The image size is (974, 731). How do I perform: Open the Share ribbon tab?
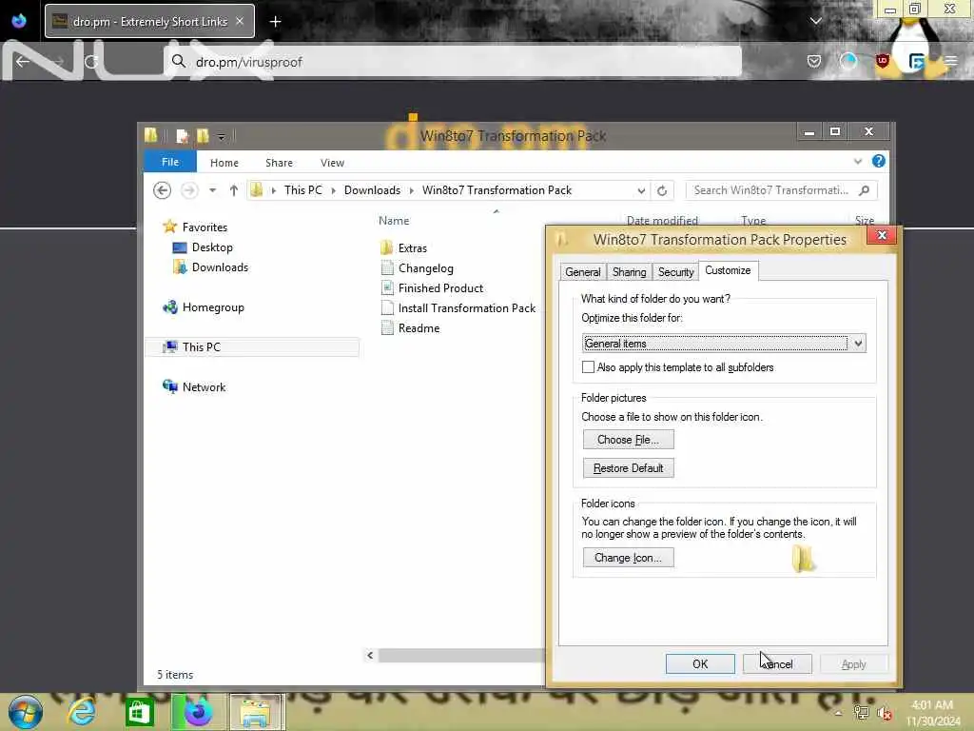pos(279,163)
